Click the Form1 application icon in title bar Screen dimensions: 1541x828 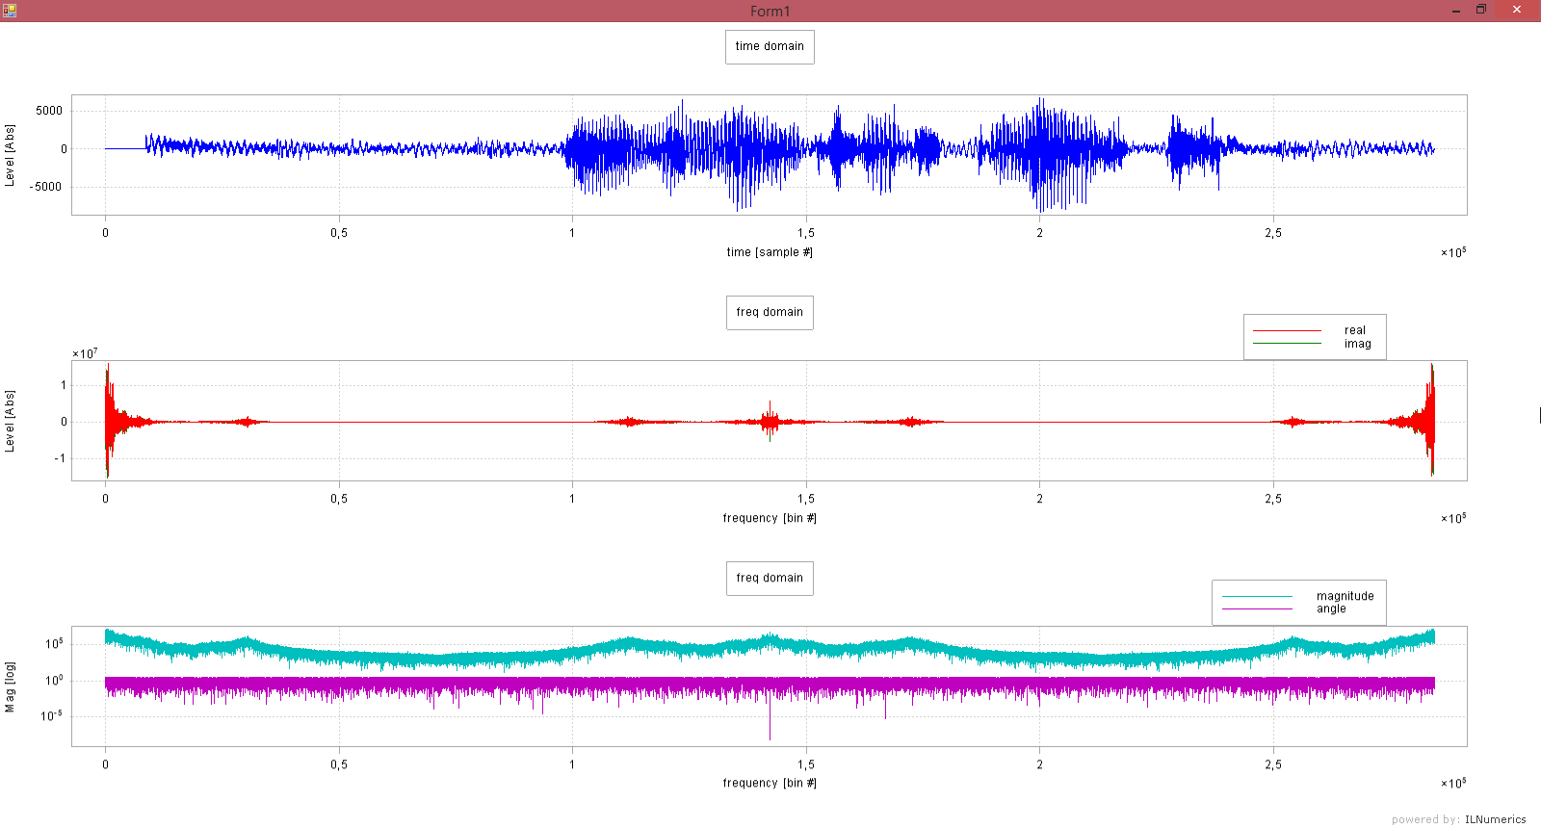(x=10, y=11)
